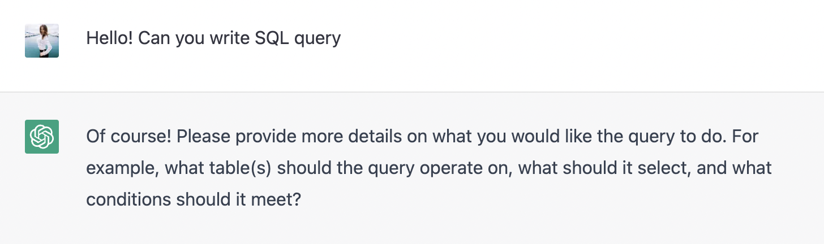The image size is (824, 244).
Task: Click the user's profile avatar photo
Action: 42,41
